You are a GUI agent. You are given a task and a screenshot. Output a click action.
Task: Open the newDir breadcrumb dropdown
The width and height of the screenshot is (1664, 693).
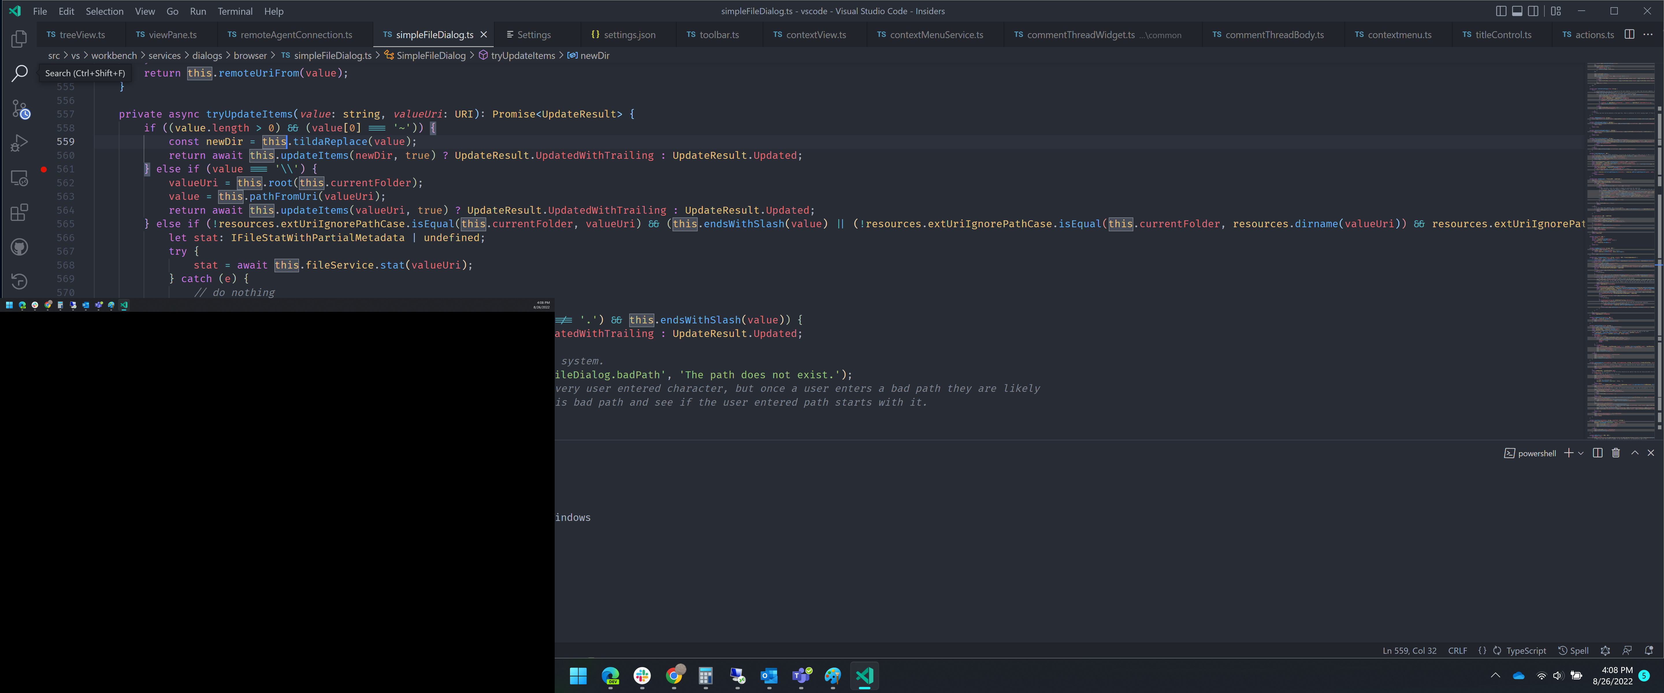coord(588,55)
